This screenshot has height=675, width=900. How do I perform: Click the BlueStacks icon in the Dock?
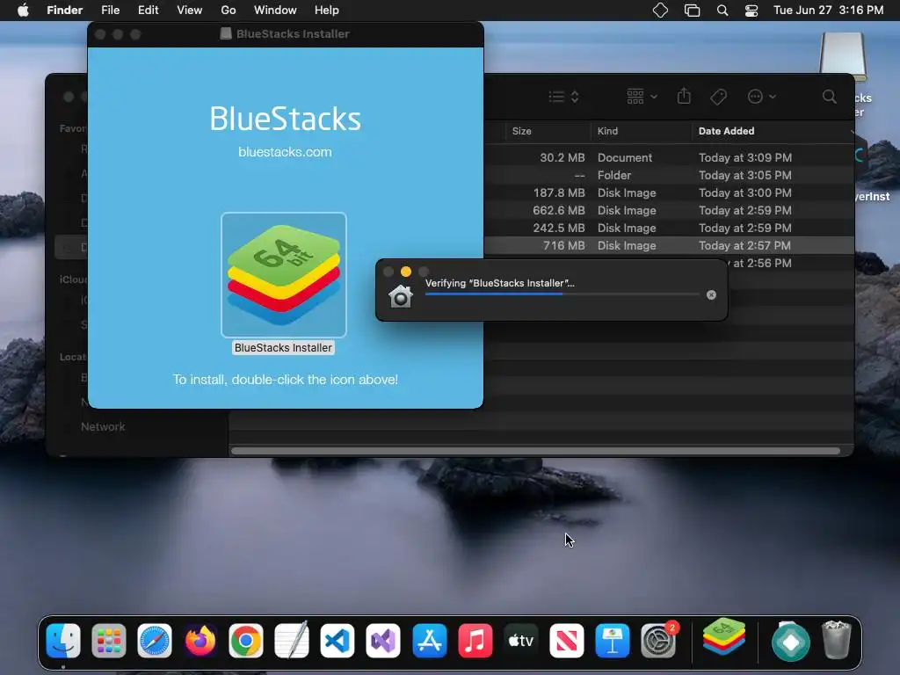click(x=724, y=637)
